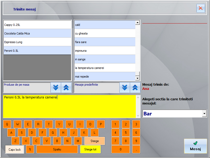Screen dimensions: 210x158
Task: Tap the X key
Action: point(26,141)
